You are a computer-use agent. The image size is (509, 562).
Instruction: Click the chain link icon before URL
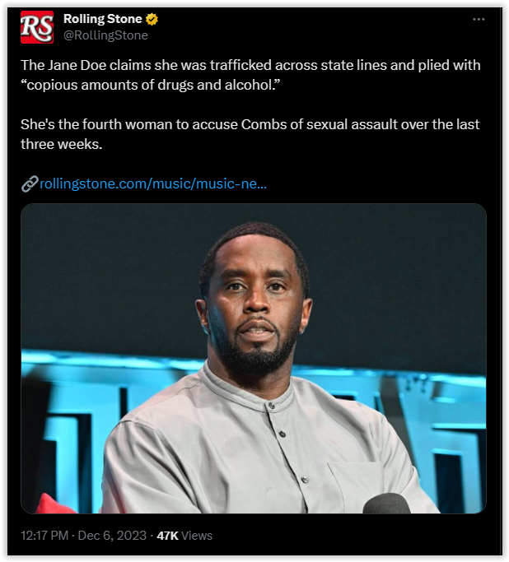[x=30, y=183]
